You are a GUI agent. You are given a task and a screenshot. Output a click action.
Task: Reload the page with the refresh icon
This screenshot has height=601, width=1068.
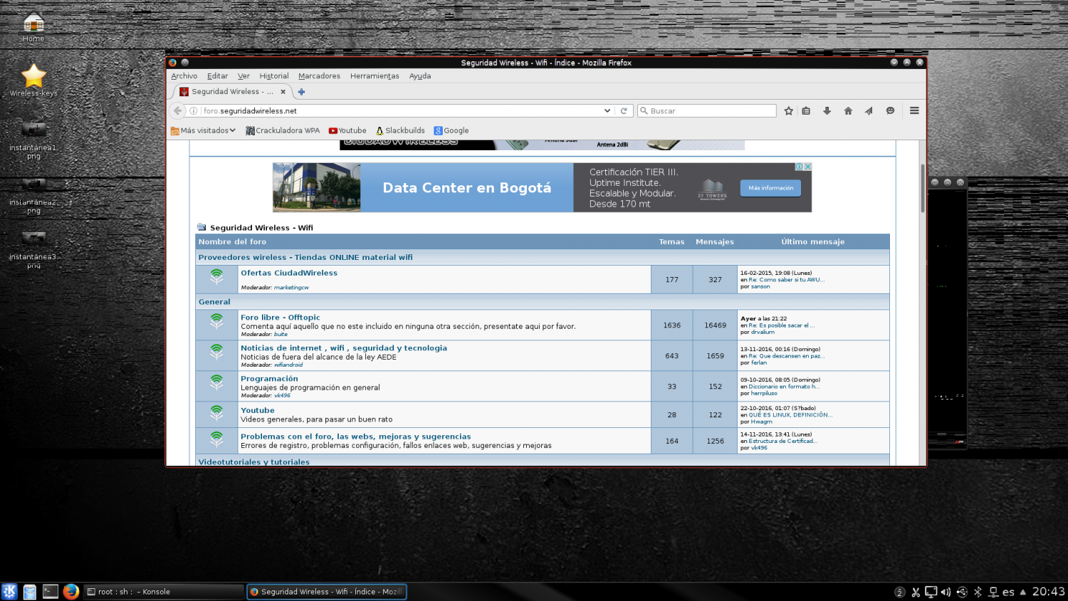click(x=624, y=111)
